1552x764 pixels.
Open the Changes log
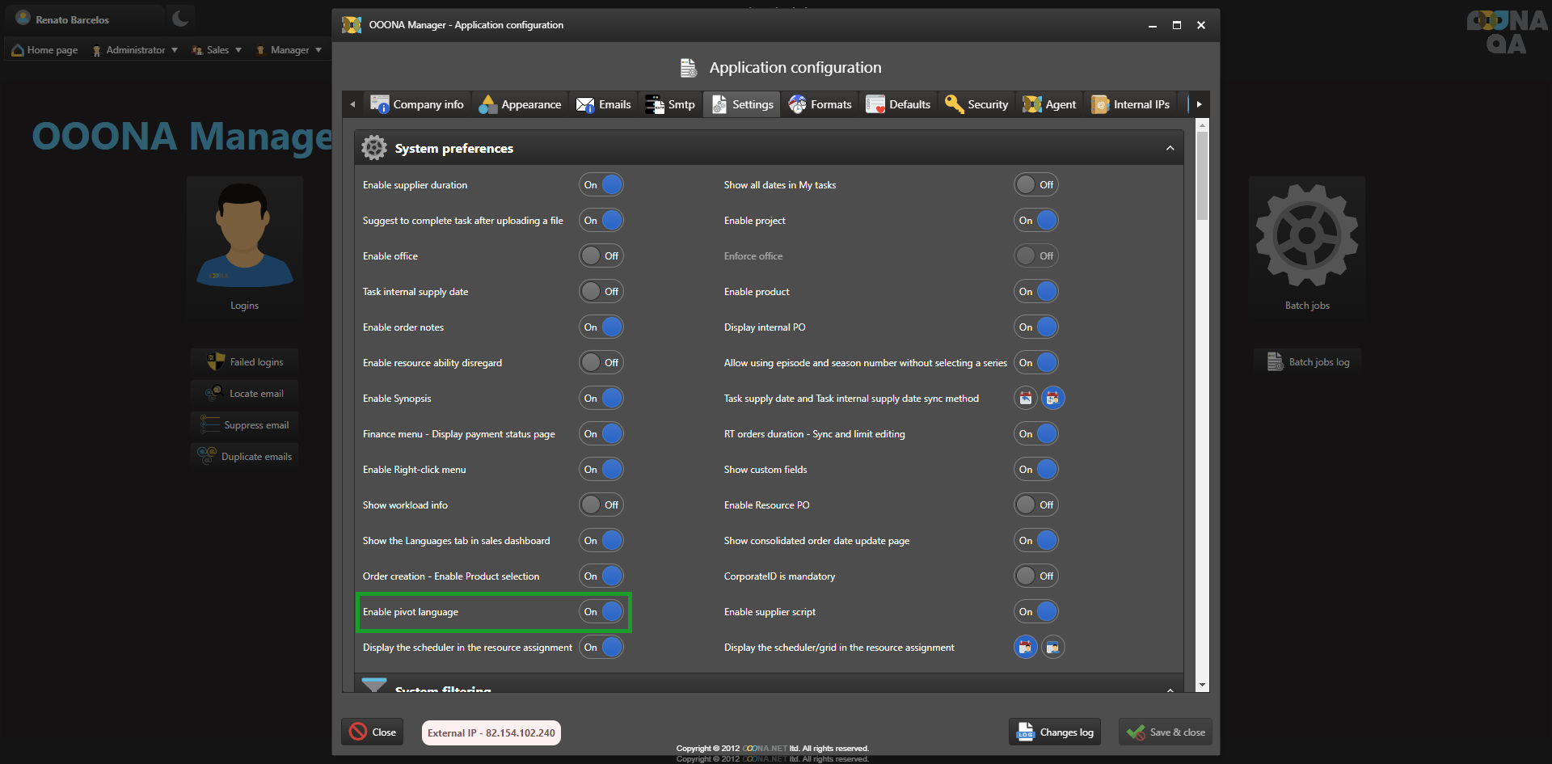1055,732
